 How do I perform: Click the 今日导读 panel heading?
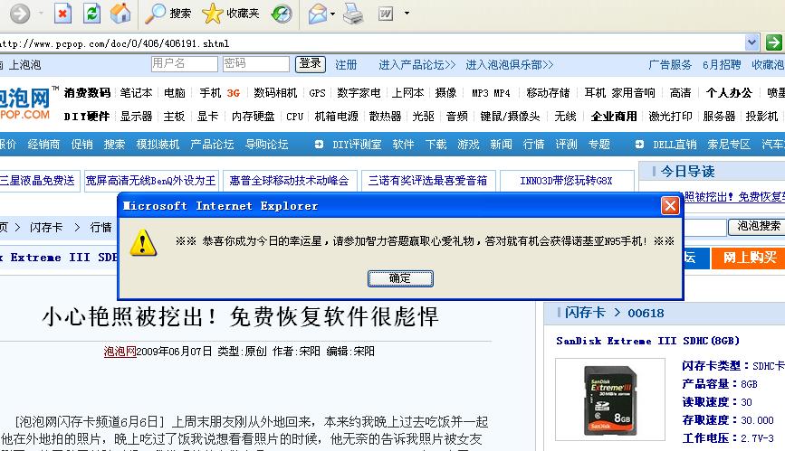click(x=687, y=172)
